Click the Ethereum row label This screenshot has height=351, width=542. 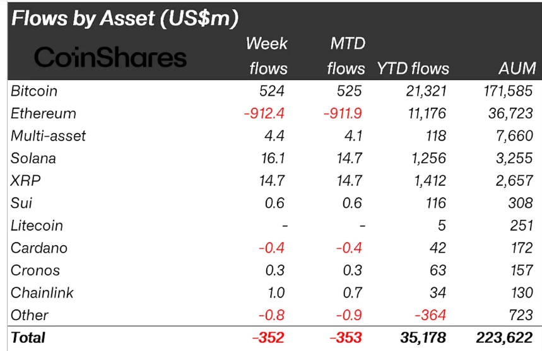point(43,113)
